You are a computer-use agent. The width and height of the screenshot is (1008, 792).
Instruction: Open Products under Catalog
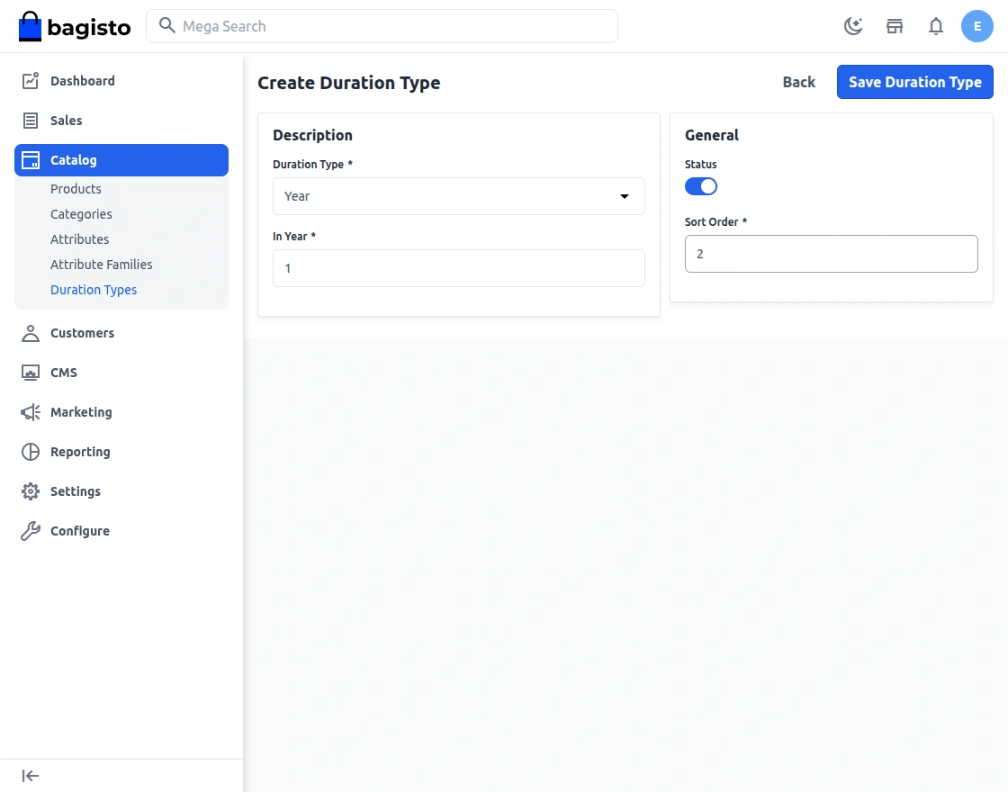coord(76,189)
